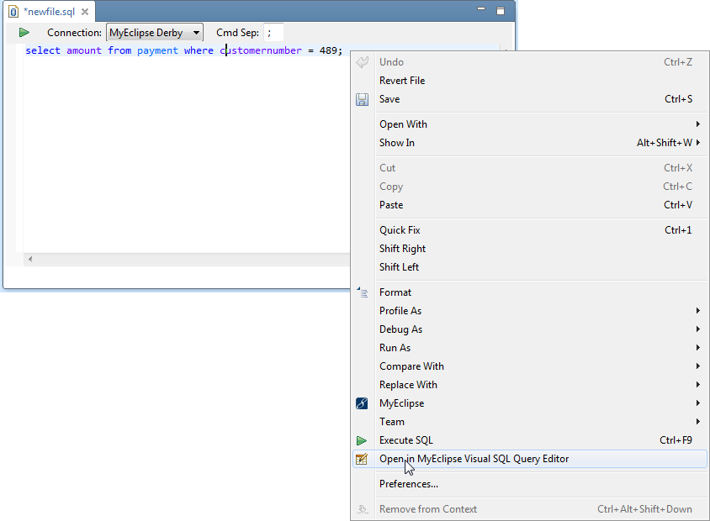Open the Connection dropdown MyEclipse Derby

click(155, 33)
